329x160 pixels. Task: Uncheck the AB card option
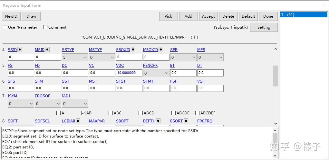click(83, 113)
